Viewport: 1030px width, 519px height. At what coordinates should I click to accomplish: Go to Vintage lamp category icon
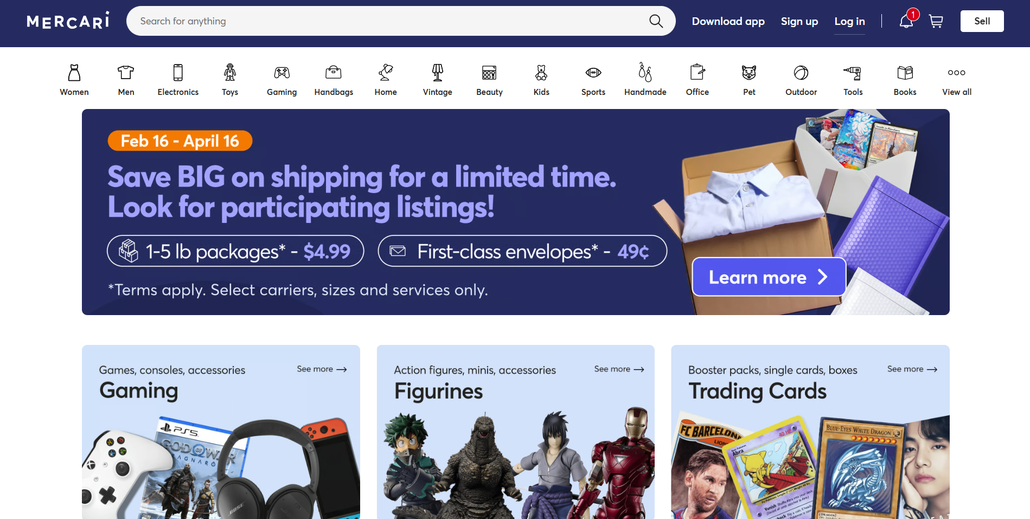[x=438, y=72]
